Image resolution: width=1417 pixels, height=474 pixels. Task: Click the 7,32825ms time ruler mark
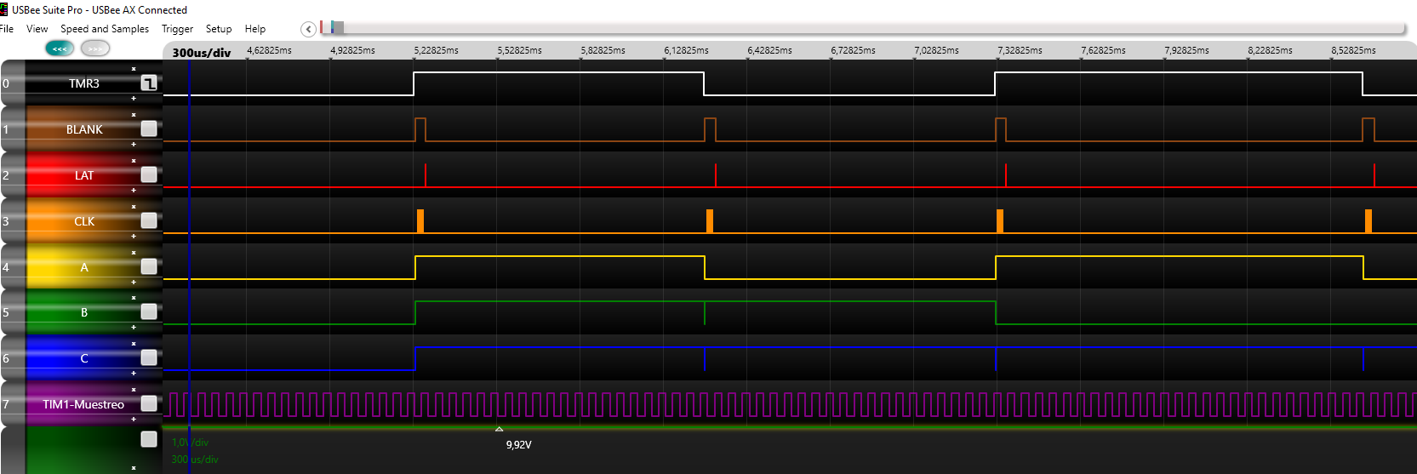point(1020,50)
